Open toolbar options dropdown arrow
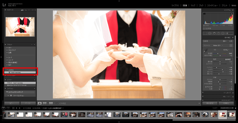 (x=199, y=103)
